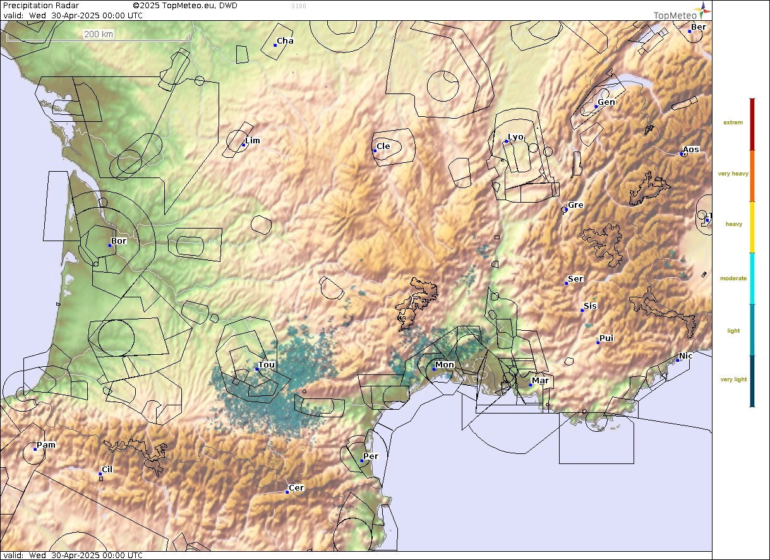Pick the cyan moderate legend color
This screenshot has width=770, height=560.
752,278
